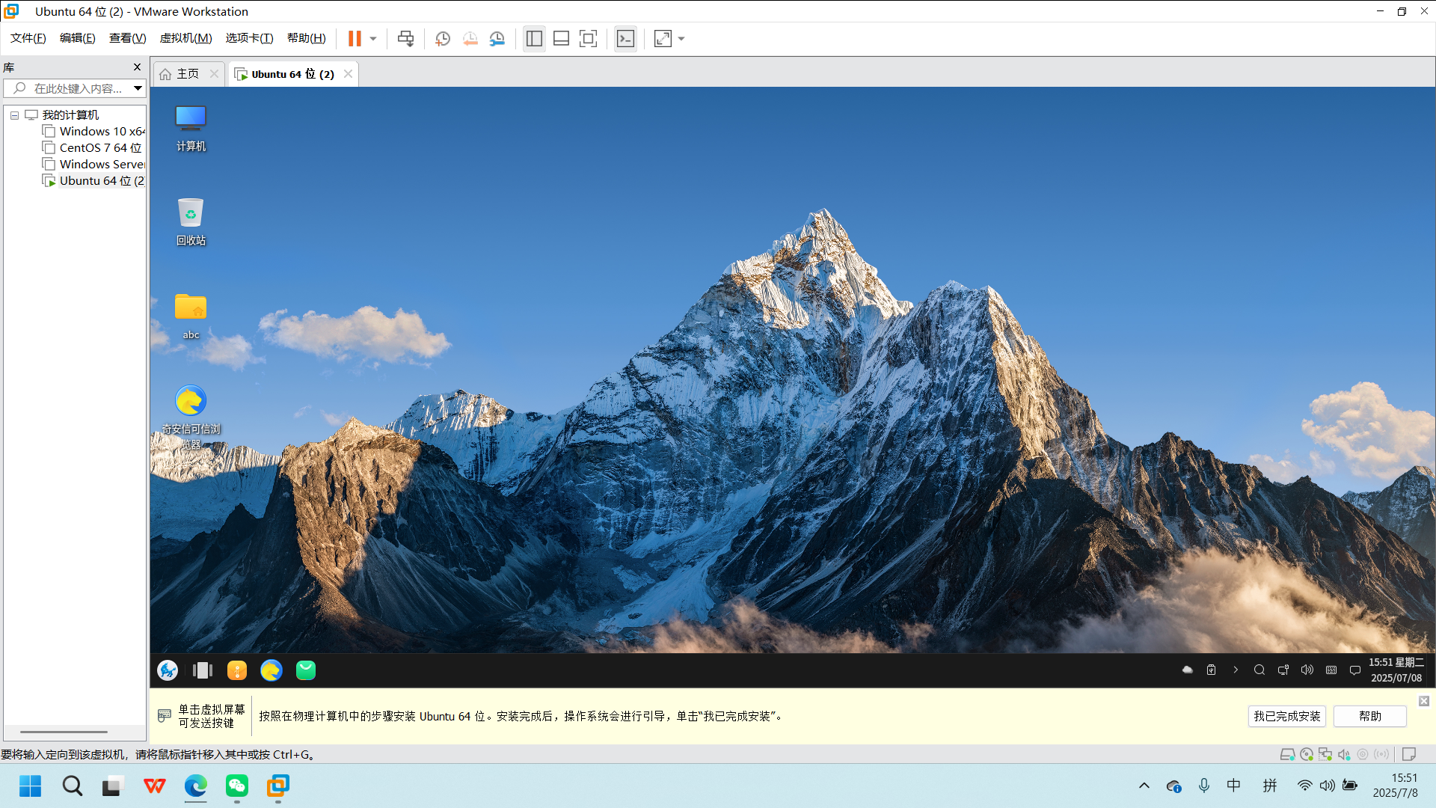Viewport: 1436px width, 808px height.
Task: Open the stretch display dropdown arrow
Action: [681, 39]
